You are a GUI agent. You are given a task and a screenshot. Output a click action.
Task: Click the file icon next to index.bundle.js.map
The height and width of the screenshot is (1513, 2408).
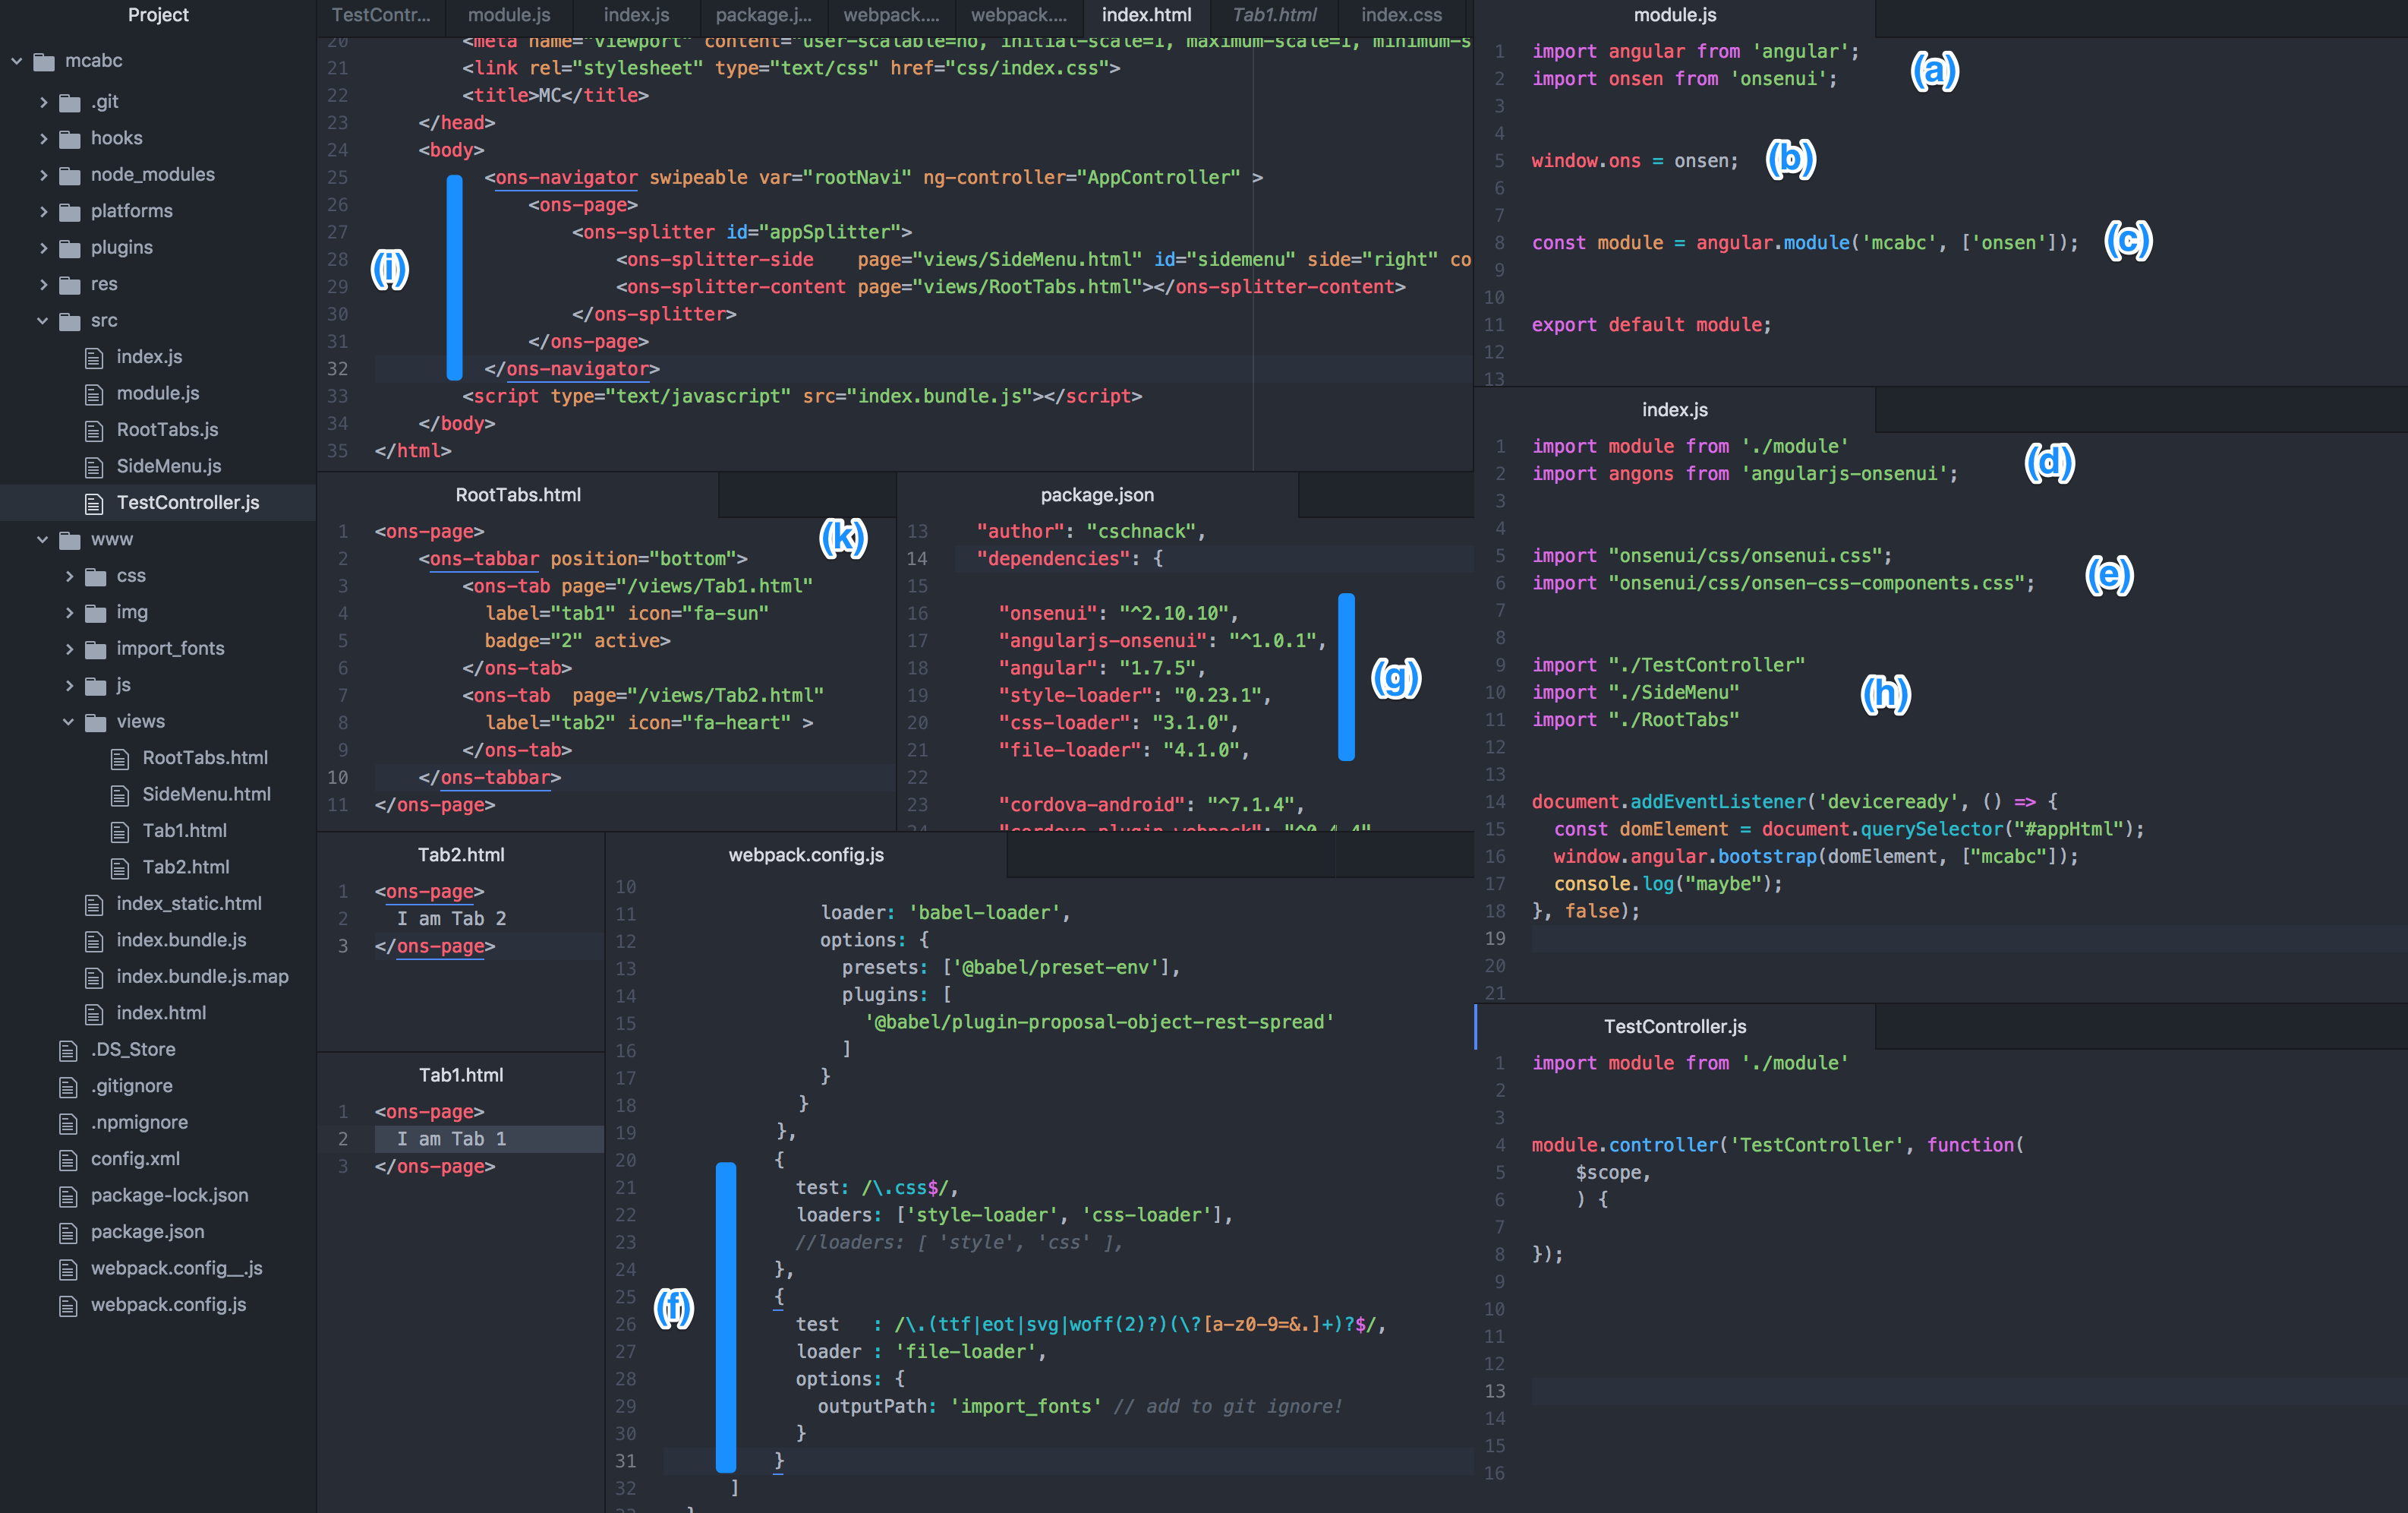(94, 978)
